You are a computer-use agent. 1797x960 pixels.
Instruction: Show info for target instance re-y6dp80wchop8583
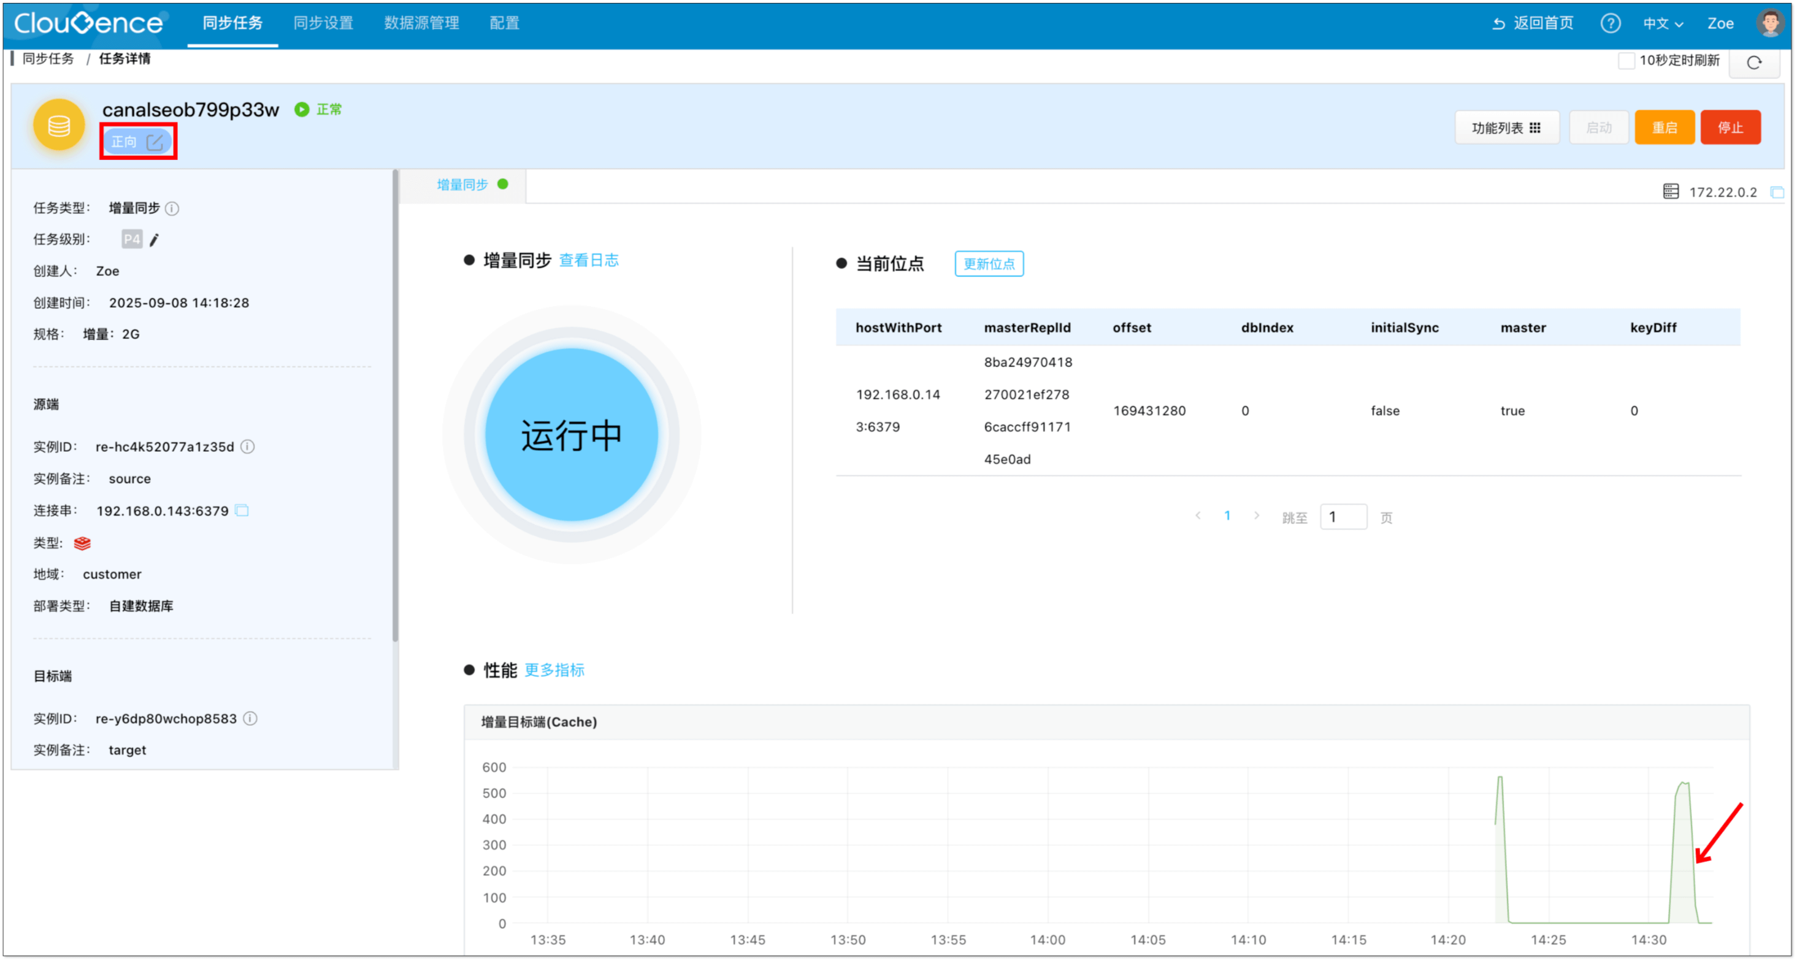[250, 719]
